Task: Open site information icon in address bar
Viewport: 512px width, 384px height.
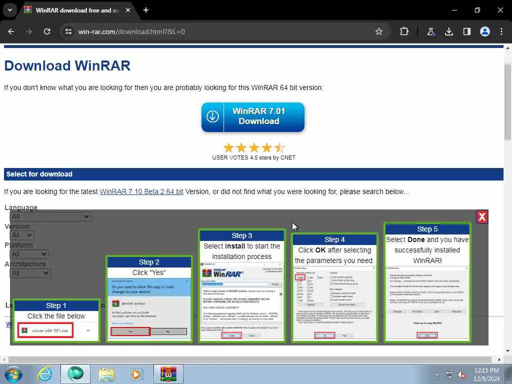Action: (x=68, y=31)
